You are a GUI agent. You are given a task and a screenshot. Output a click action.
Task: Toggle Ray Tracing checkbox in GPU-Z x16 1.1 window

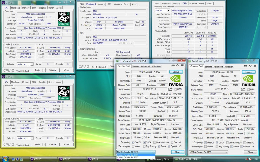[x=144, y=146]
